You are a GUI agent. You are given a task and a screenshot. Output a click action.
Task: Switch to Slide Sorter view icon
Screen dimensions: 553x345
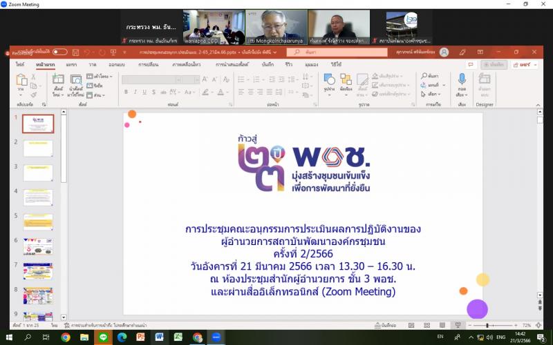click(427, 325)
